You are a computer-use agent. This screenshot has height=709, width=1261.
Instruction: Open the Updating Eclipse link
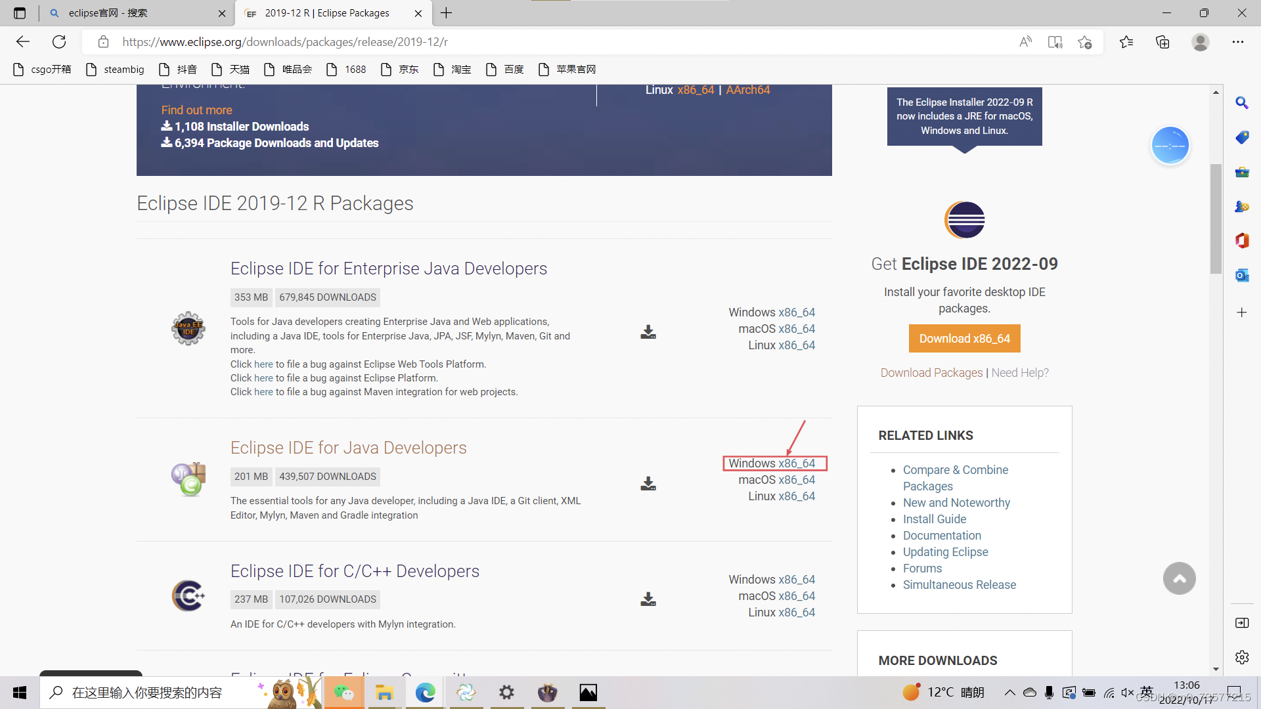(945, 552)
